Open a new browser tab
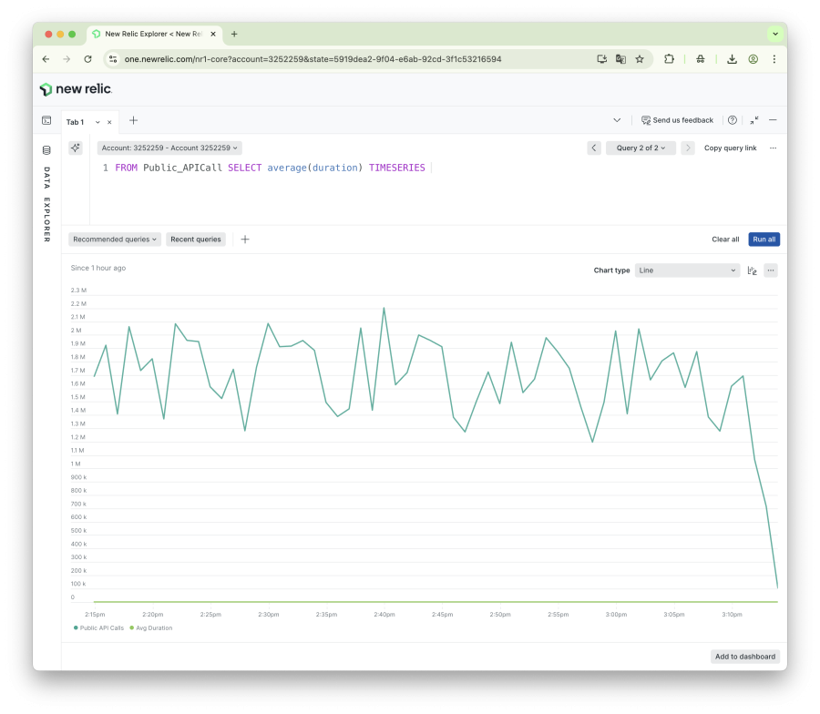820x714 pixels. (234, 34)
